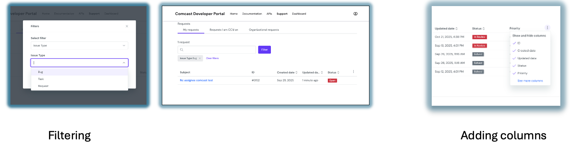Choose Task from the Issue Type list
Viewport: 570px width, 149px height.
click(79, 79)
